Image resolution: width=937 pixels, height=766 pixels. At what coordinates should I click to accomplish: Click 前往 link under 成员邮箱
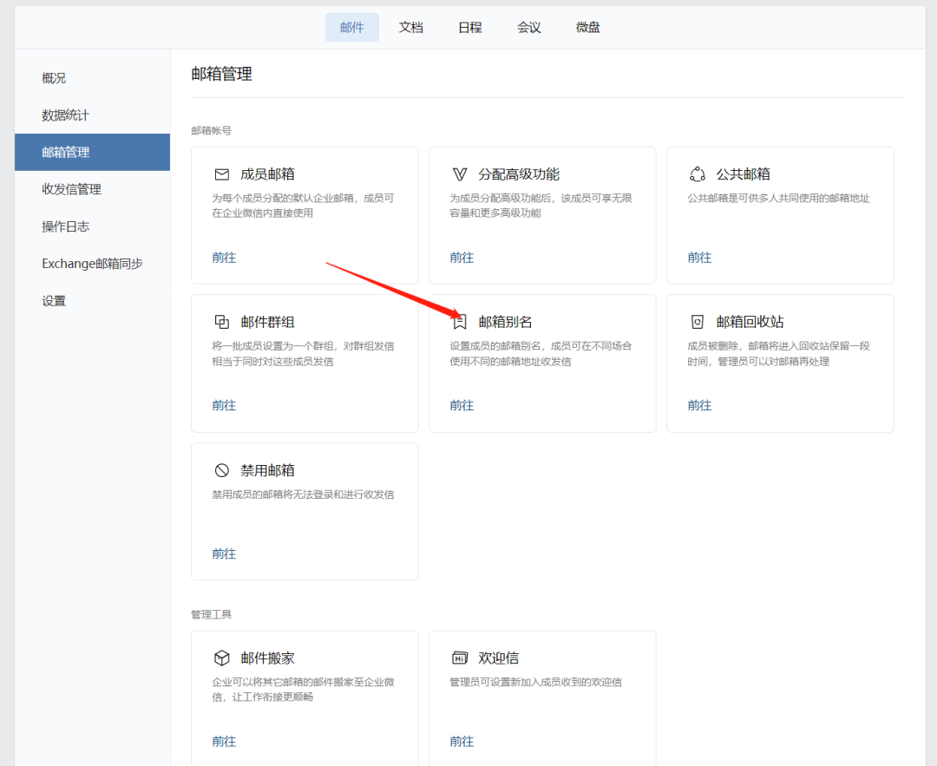224,258
